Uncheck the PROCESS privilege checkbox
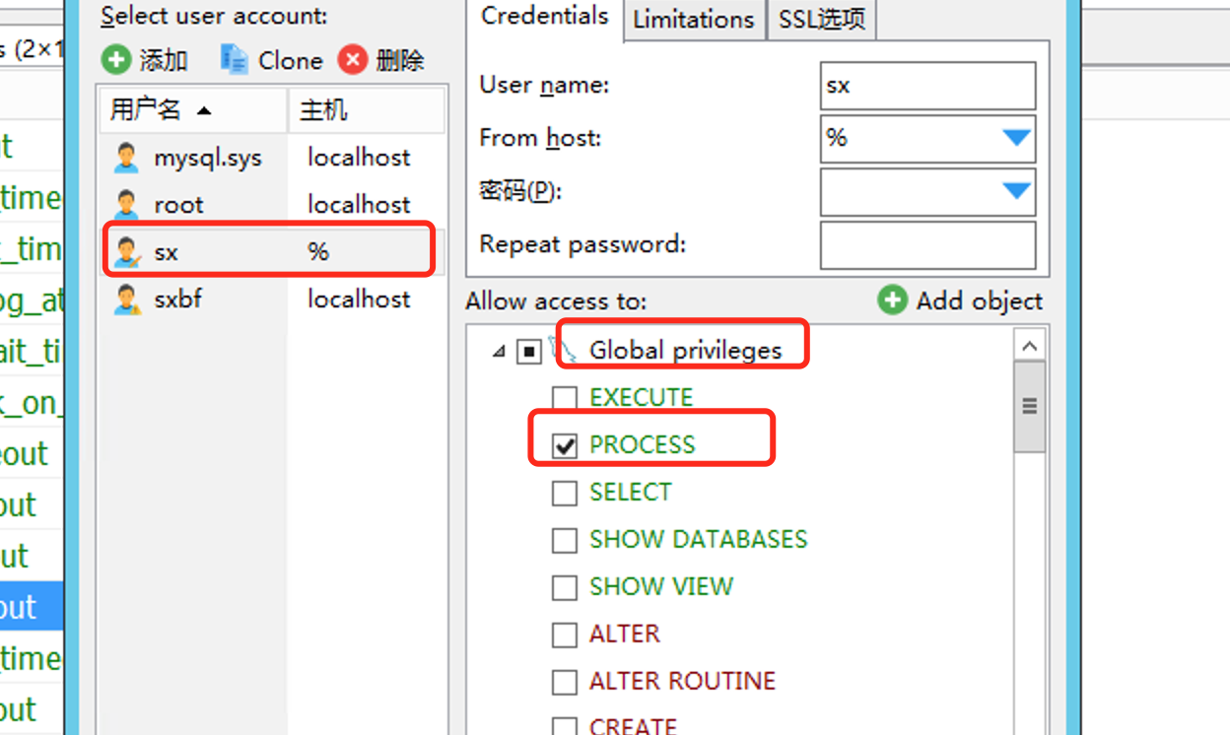Image resolution: width=1230 pixels, height=735 pixels. coord(565,445)
